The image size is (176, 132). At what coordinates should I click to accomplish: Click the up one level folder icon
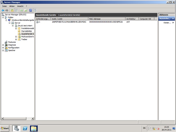pos(12,11)
